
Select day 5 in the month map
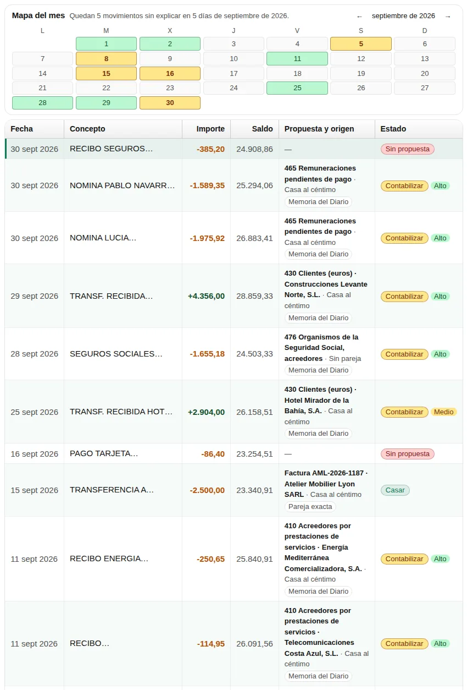[361, 44]
